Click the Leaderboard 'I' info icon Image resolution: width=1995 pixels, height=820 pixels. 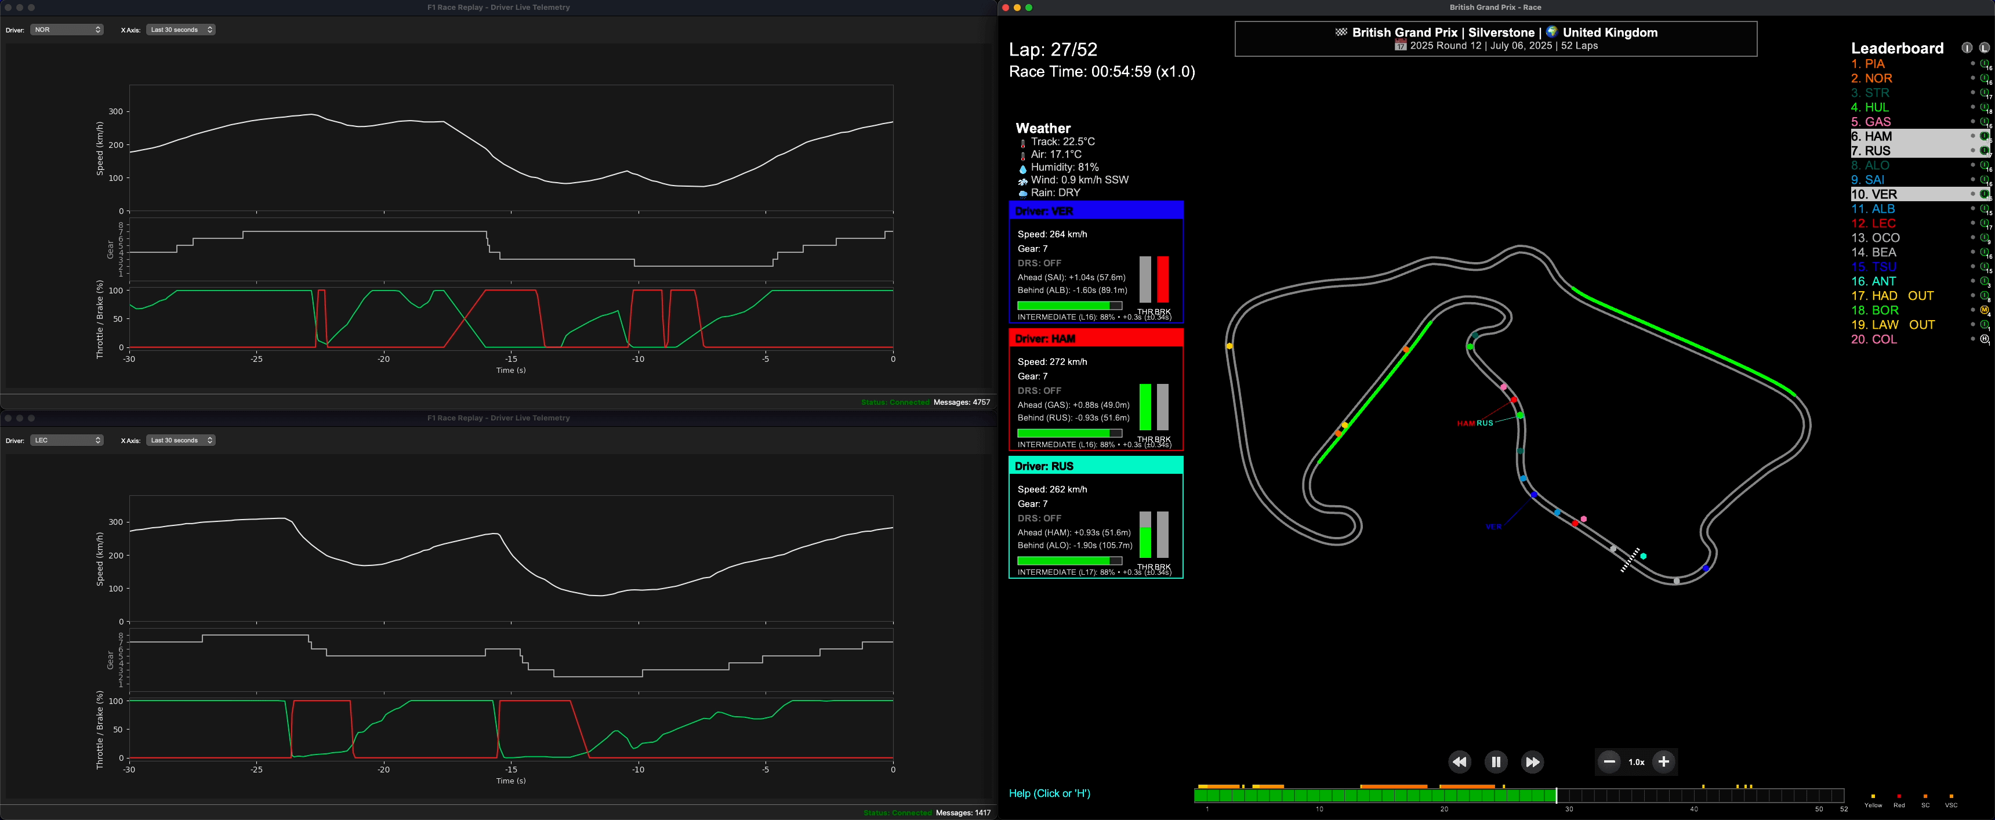1967,48
